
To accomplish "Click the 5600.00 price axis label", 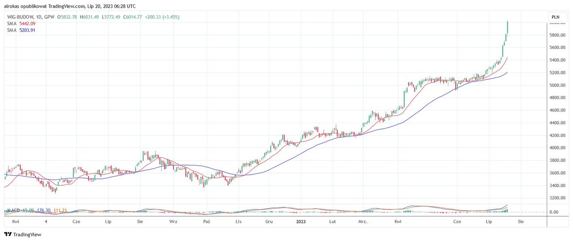I will pyautogui.click(x=558, y=48).
